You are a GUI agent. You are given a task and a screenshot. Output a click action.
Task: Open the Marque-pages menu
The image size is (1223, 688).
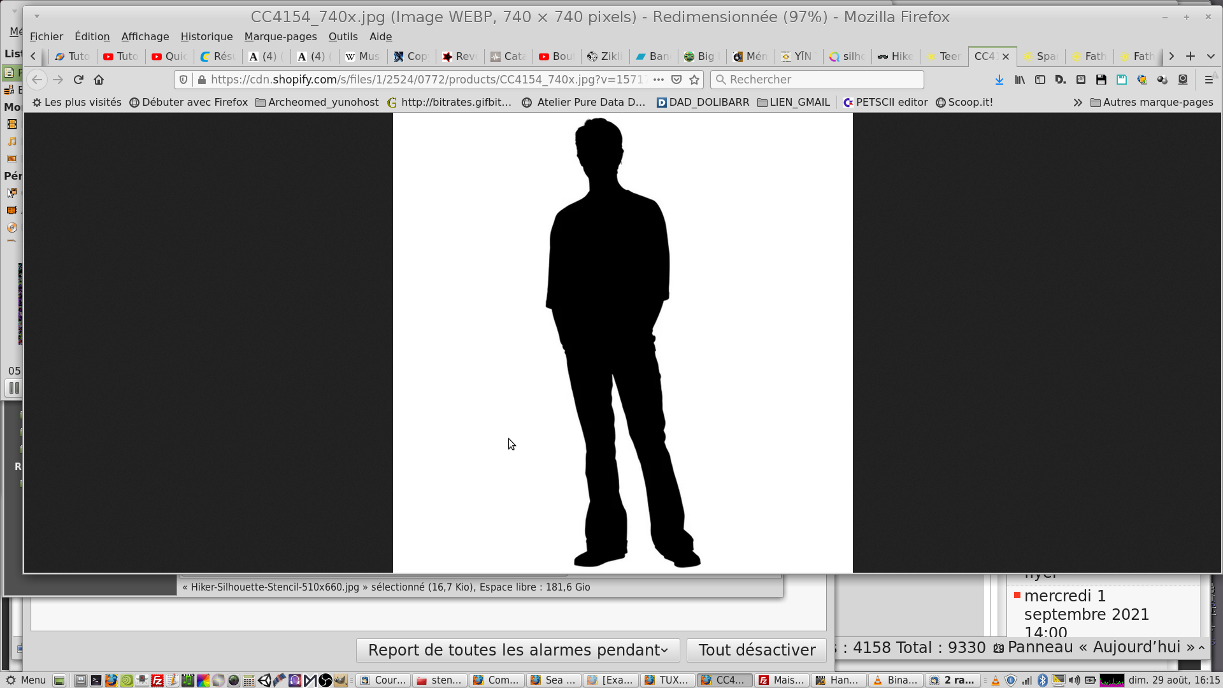[x=280, y=36]
